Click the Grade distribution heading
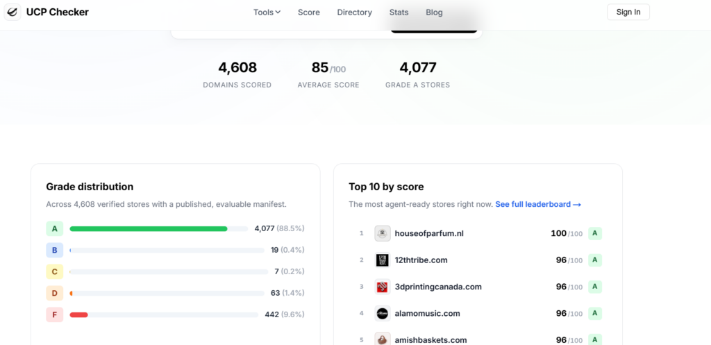The height and width of the screenshot is (345, 711). click(90, 187)
